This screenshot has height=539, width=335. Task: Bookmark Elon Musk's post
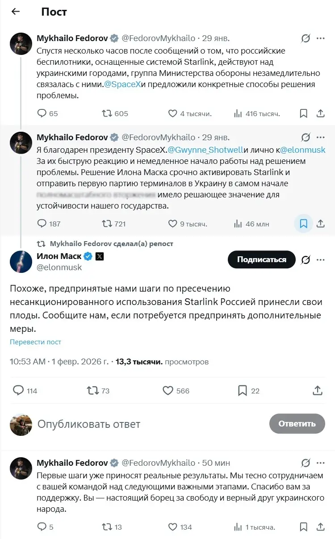pos(243,390)
